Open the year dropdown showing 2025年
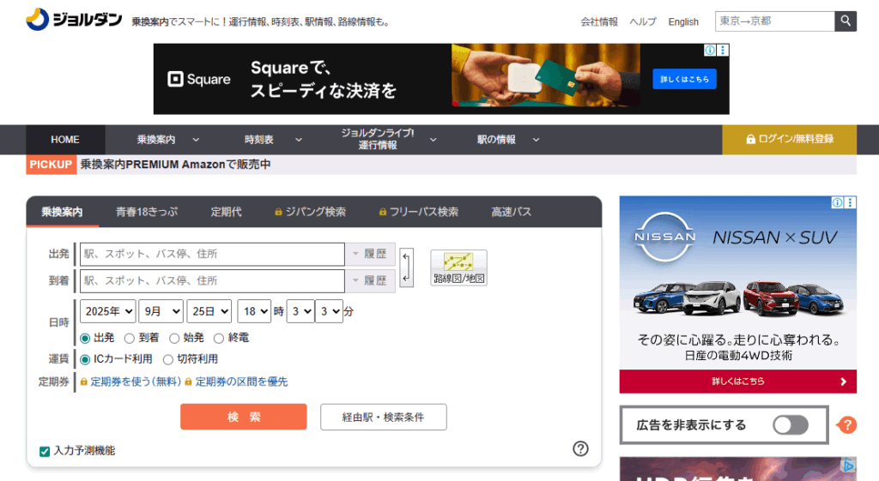 click(x=108, y=311)
